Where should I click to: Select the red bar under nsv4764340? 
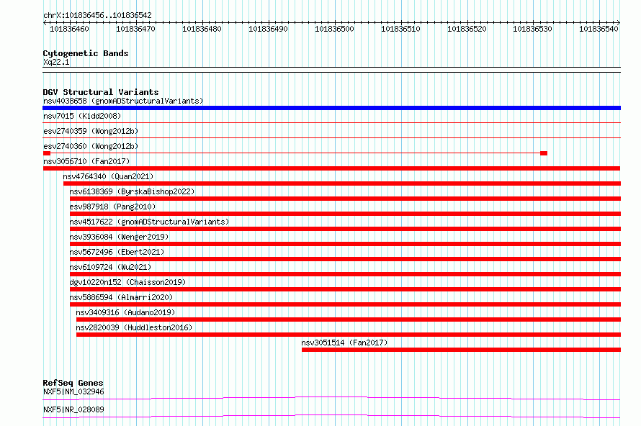pyautogui.click(x=342, y=183)
